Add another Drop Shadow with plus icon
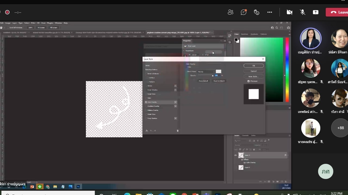 tap(176, 118)
